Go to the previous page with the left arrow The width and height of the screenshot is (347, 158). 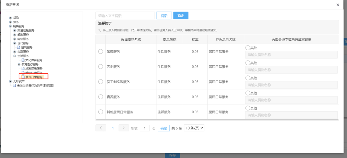coord(101,128)
